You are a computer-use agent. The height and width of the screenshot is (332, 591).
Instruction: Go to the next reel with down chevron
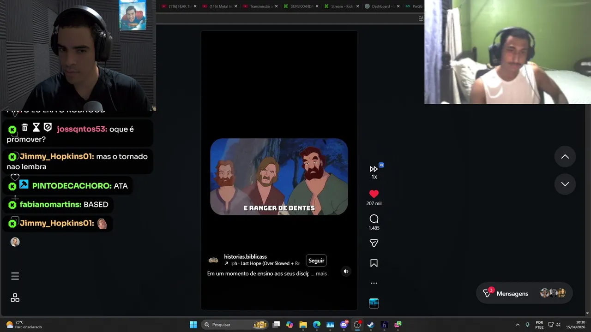point(565,184)
